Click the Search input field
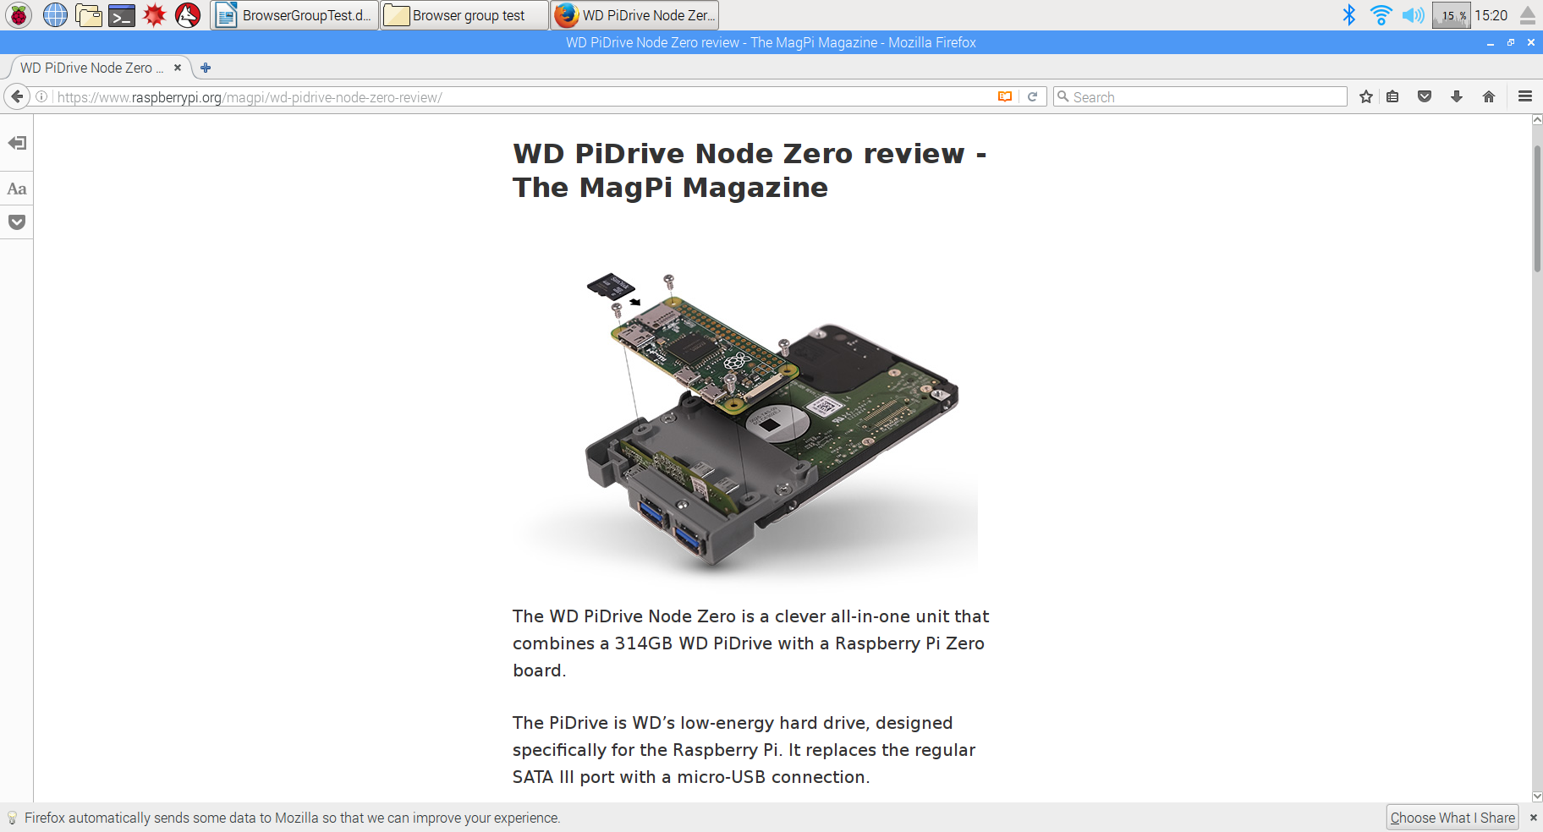Screen dimensions: 1543x832 coord(1200,96)
